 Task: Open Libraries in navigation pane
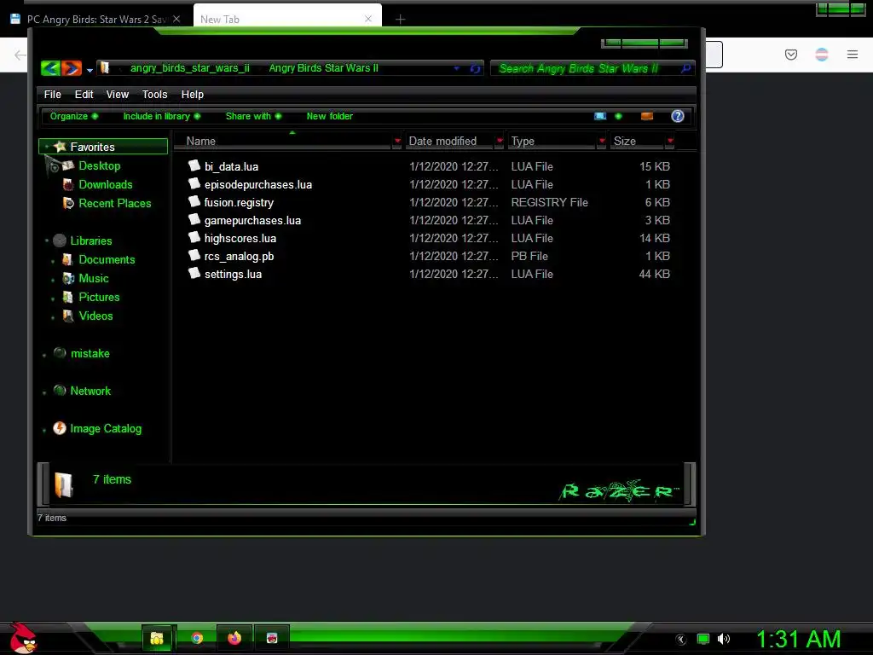pos(90,241)
